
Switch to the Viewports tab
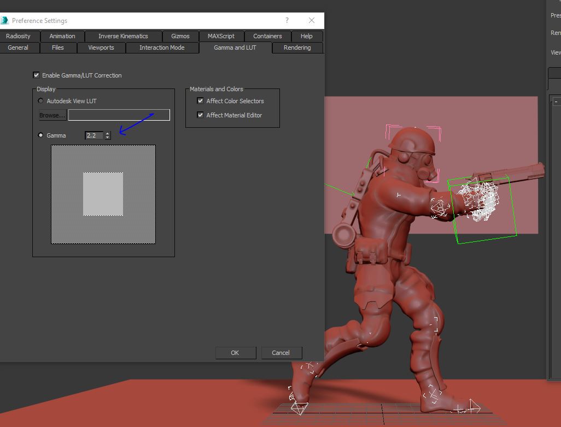pos(101,48)
